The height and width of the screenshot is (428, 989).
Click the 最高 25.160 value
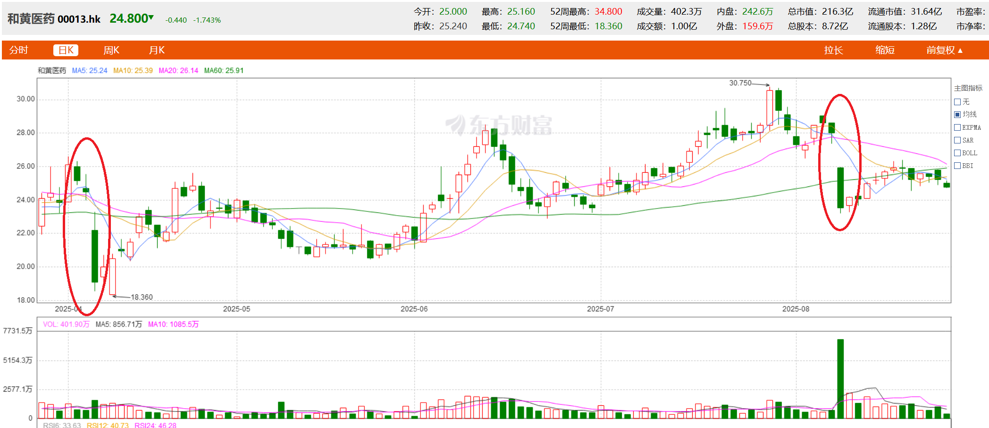[x=521, y=11]
